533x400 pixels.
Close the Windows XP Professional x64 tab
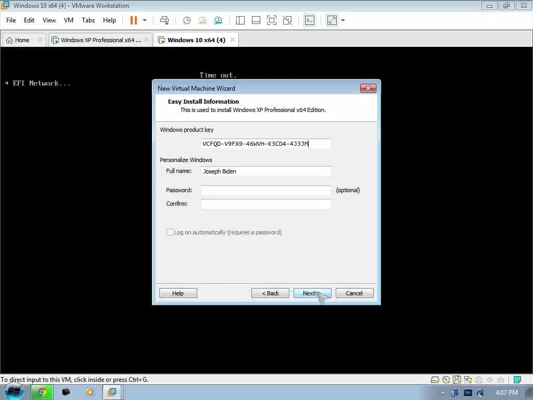(x=146, y=40)
